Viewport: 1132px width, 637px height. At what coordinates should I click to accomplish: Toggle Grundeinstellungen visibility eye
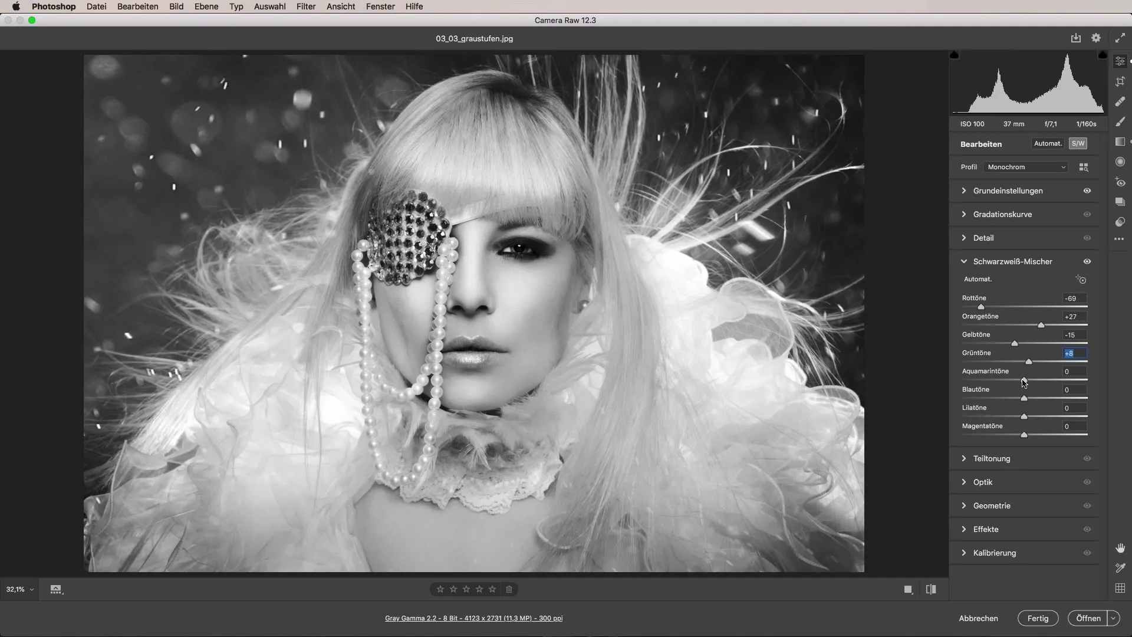(x=1087, y=191)
